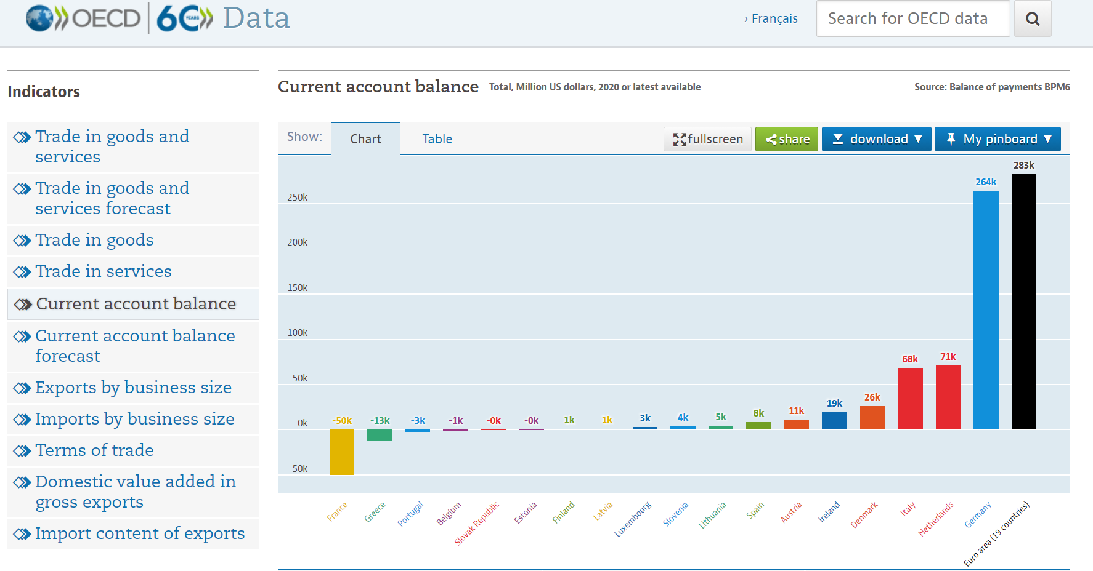This screenshot has width=1093, height=571.
Task: Focus the Search for OECD data field
Action: (912, 19)
